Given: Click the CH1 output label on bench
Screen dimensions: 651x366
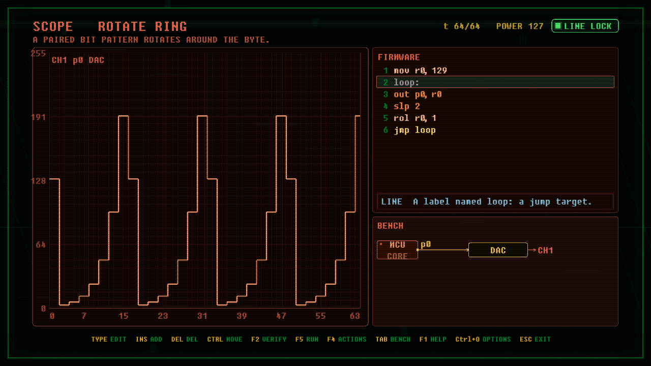Looking at the screenshot, I should pyautogui.click(x=545, y=250).
